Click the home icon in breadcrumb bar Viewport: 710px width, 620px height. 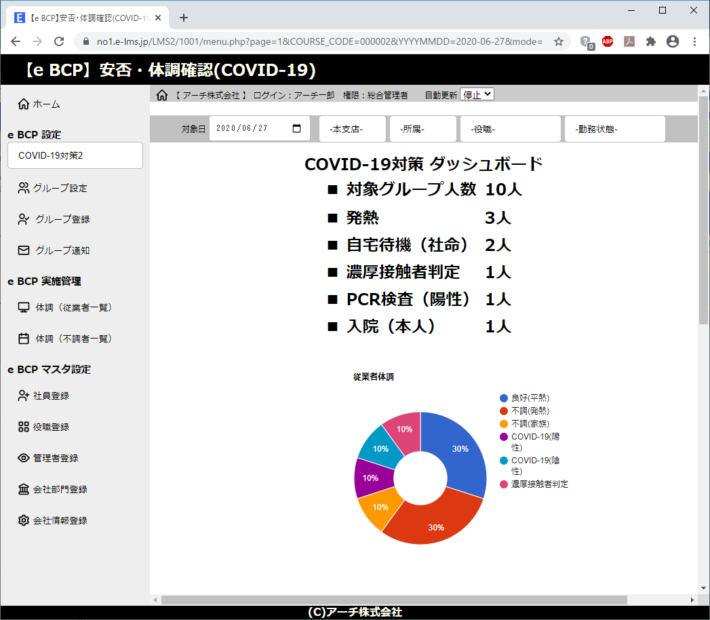[162, 96]
